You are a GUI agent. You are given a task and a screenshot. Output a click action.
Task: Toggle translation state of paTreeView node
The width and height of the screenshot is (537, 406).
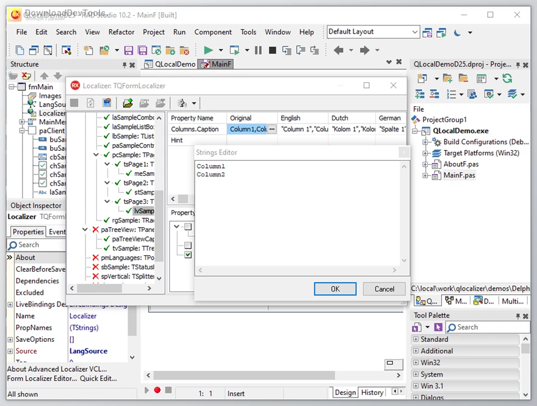click(x=96, y=230)
